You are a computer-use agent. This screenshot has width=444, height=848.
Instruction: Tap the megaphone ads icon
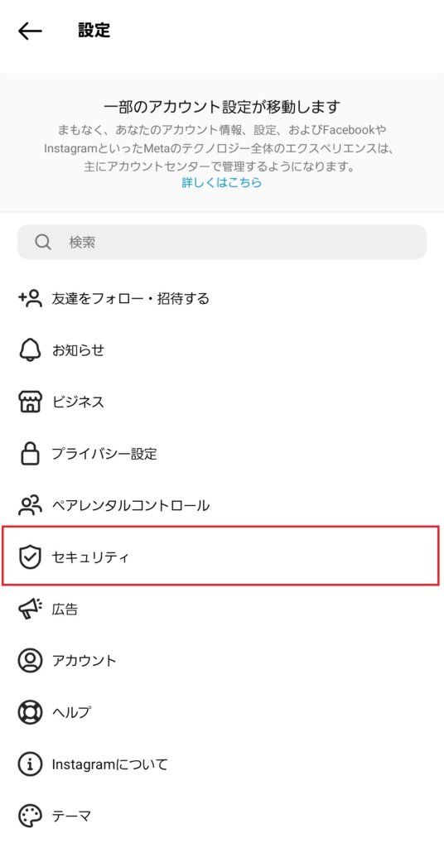[x=30, y=609]
